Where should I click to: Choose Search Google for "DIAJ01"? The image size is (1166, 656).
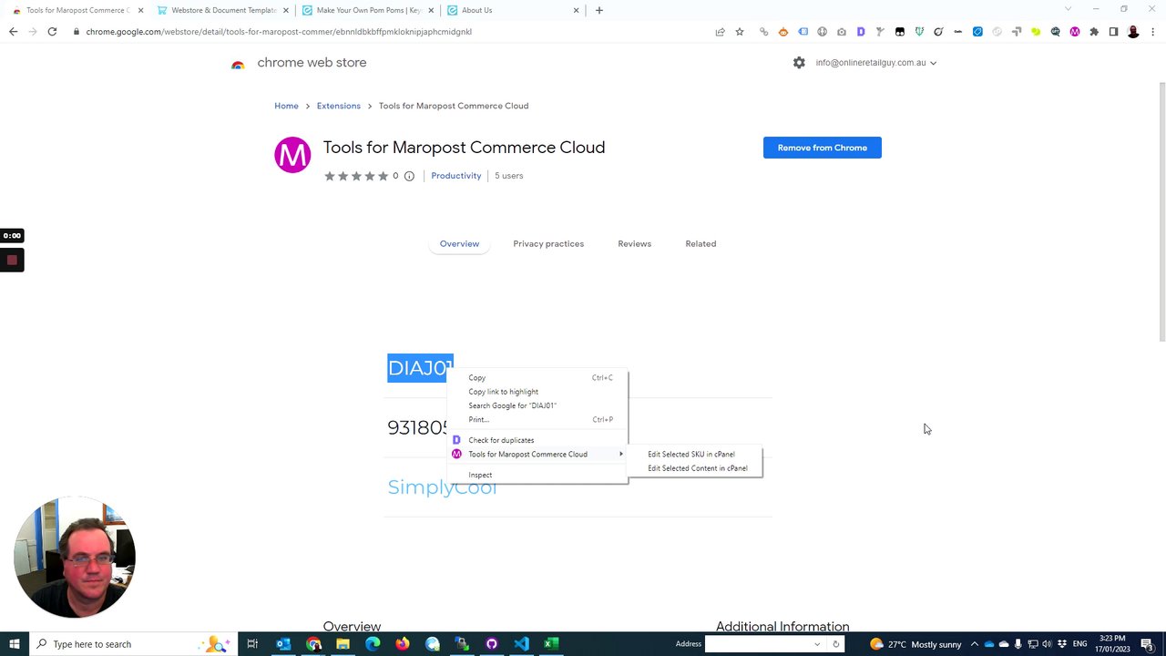point(537,405)
